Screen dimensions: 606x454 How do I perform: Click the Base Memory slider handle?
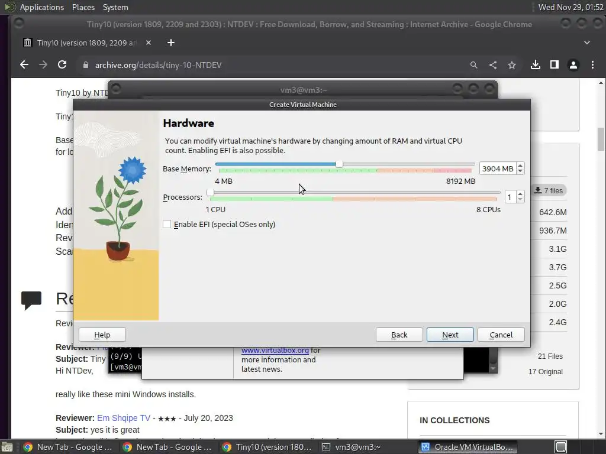coord(339,164)
